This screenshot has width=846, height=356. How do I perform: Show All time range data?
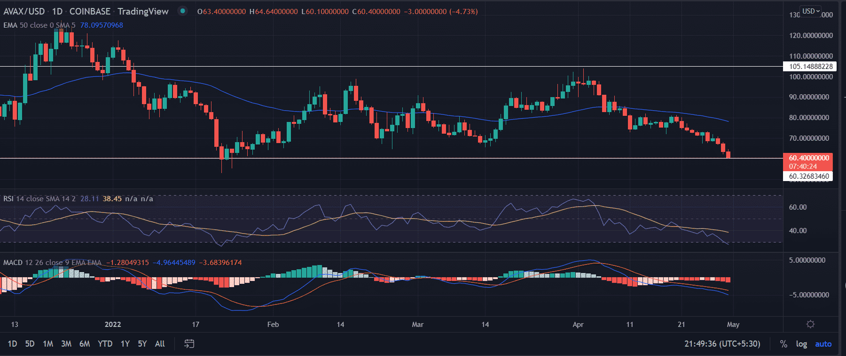coord(160,344)
